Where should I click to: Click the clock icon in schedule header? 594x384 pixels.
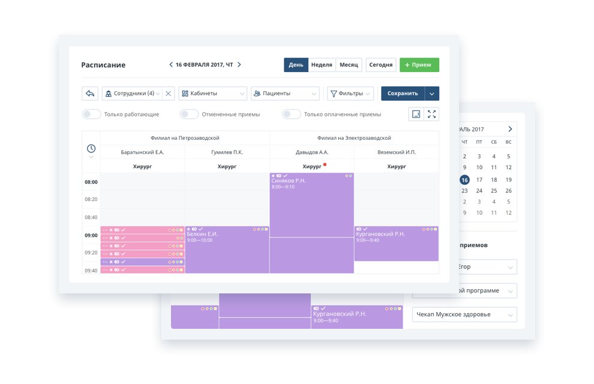pyautogui.click(x=91, y=148)
